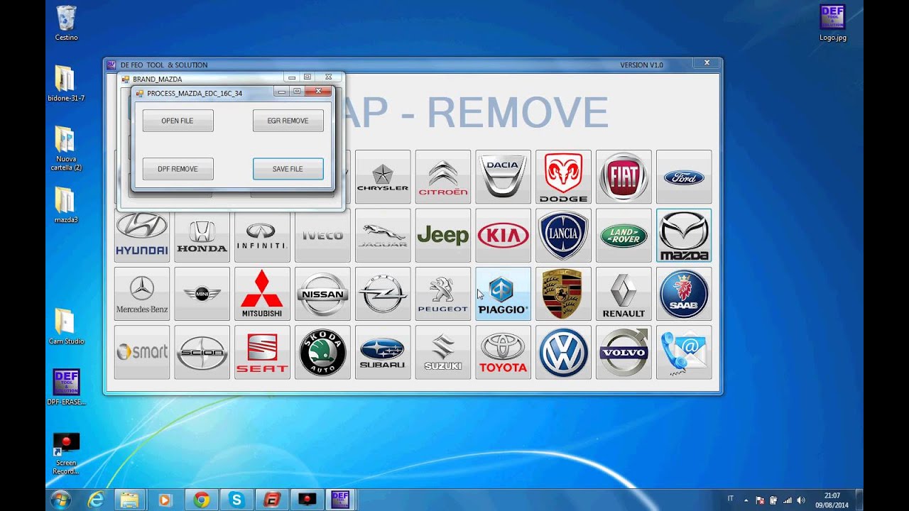Image resolution: width=909 pixels, height=511 pixels.
Task: Choose the Mini logo
Action: point(202,294)
